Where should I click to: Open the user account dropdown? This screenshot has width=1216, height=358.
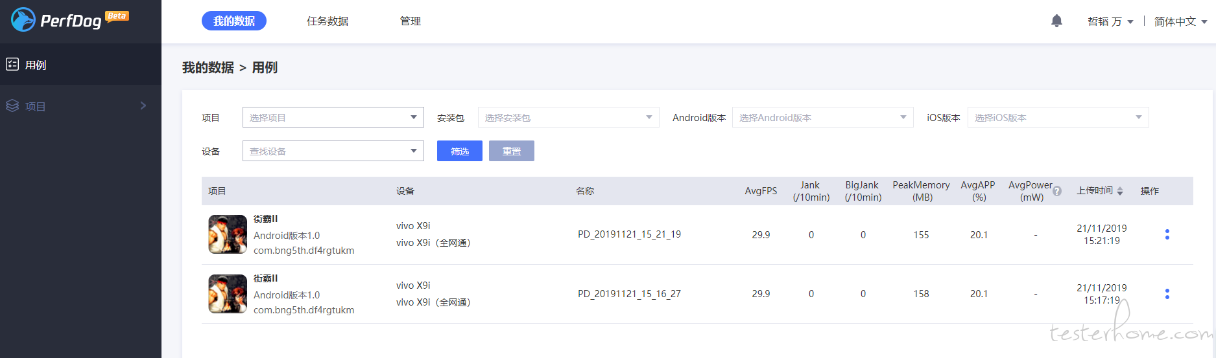click(x=1110, y=21)
